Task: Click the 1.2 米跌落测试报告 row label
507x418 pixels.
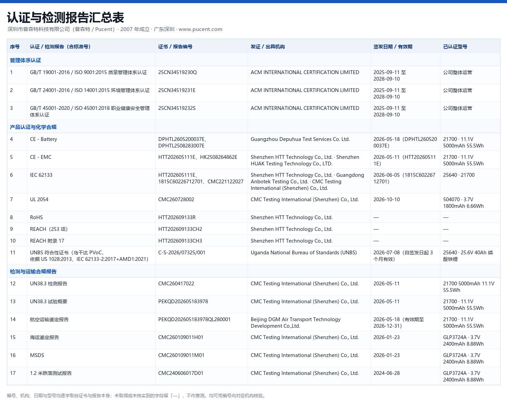Action: [x=51, y=373]
